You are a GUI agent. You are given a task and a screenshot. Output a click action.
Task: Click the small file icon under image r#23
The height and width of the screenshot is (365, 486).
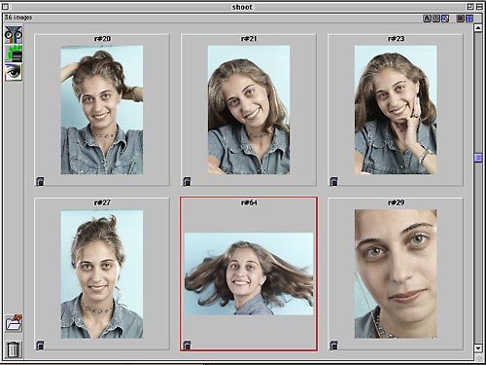pos(333,181)
